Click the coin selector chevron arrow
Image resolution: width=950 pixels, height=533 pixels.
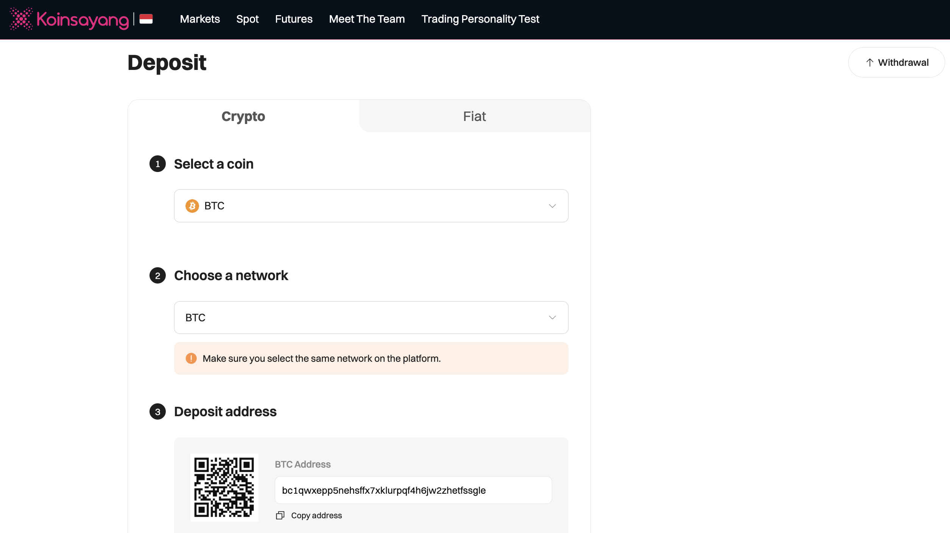coord(552,206)
